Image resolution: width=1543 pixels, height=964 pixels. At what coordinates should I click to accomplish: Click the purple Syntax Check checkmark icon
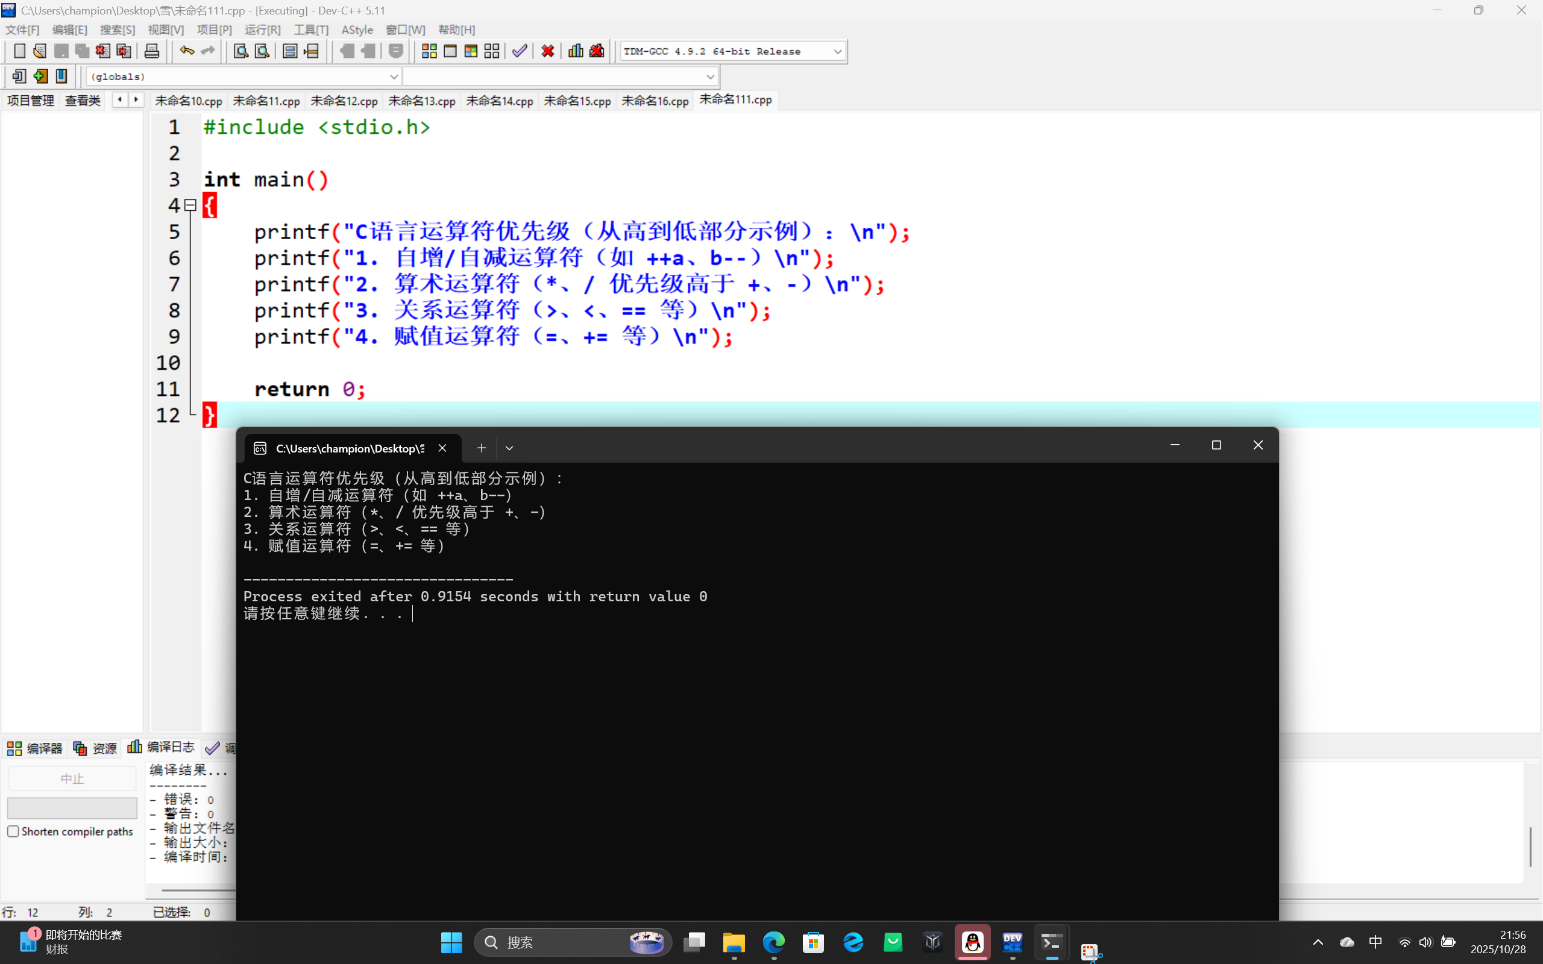point(520,51)
